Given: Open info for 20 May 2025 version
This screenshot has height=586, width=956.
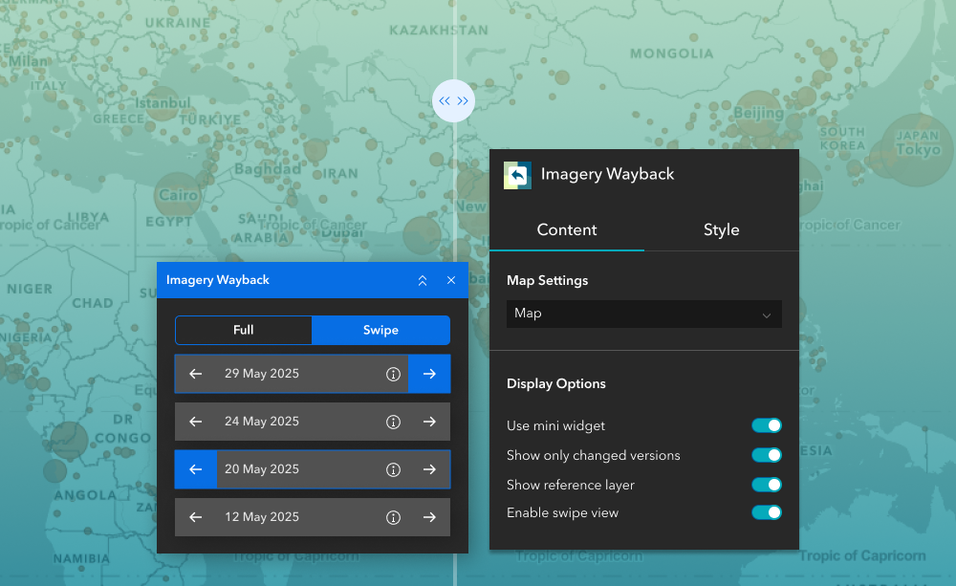Looking at the screenshot, I should 393,469.
